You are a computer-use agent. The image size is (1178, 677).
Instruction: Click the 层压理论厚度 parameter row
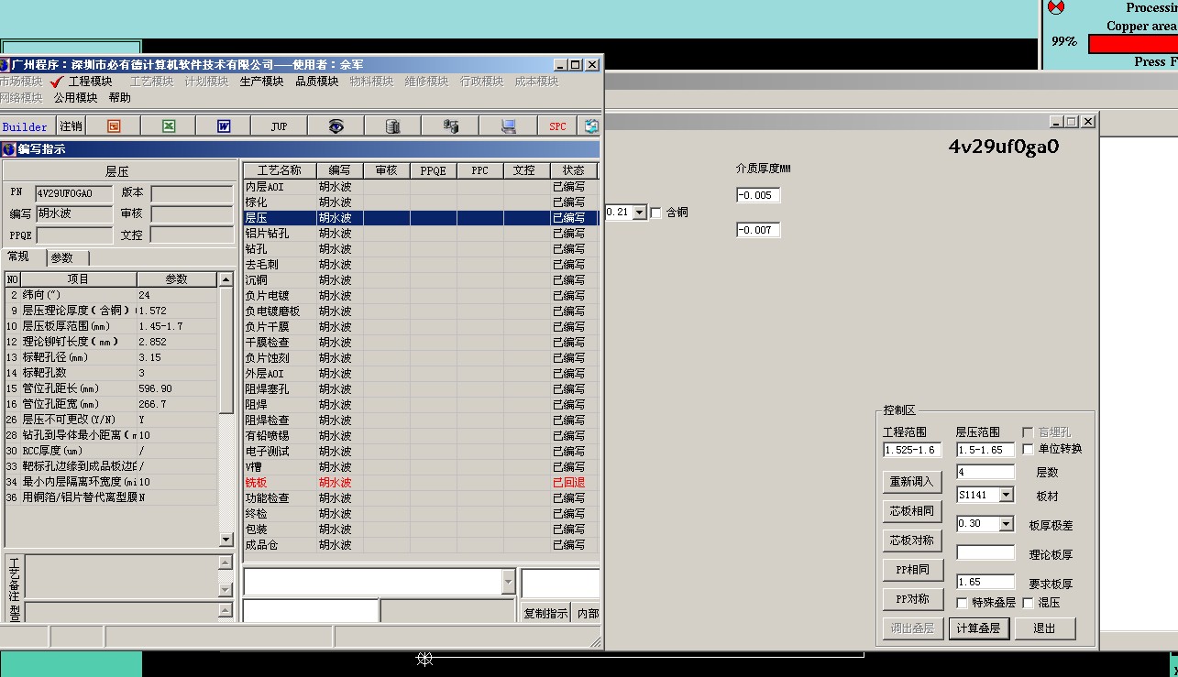[x=111, y=311]
